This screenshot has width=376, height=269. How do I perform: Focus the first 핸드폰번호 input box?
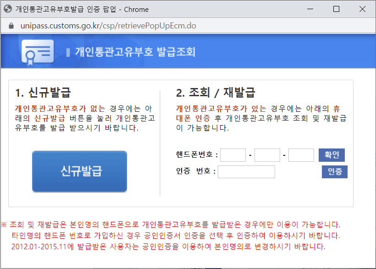233,155
